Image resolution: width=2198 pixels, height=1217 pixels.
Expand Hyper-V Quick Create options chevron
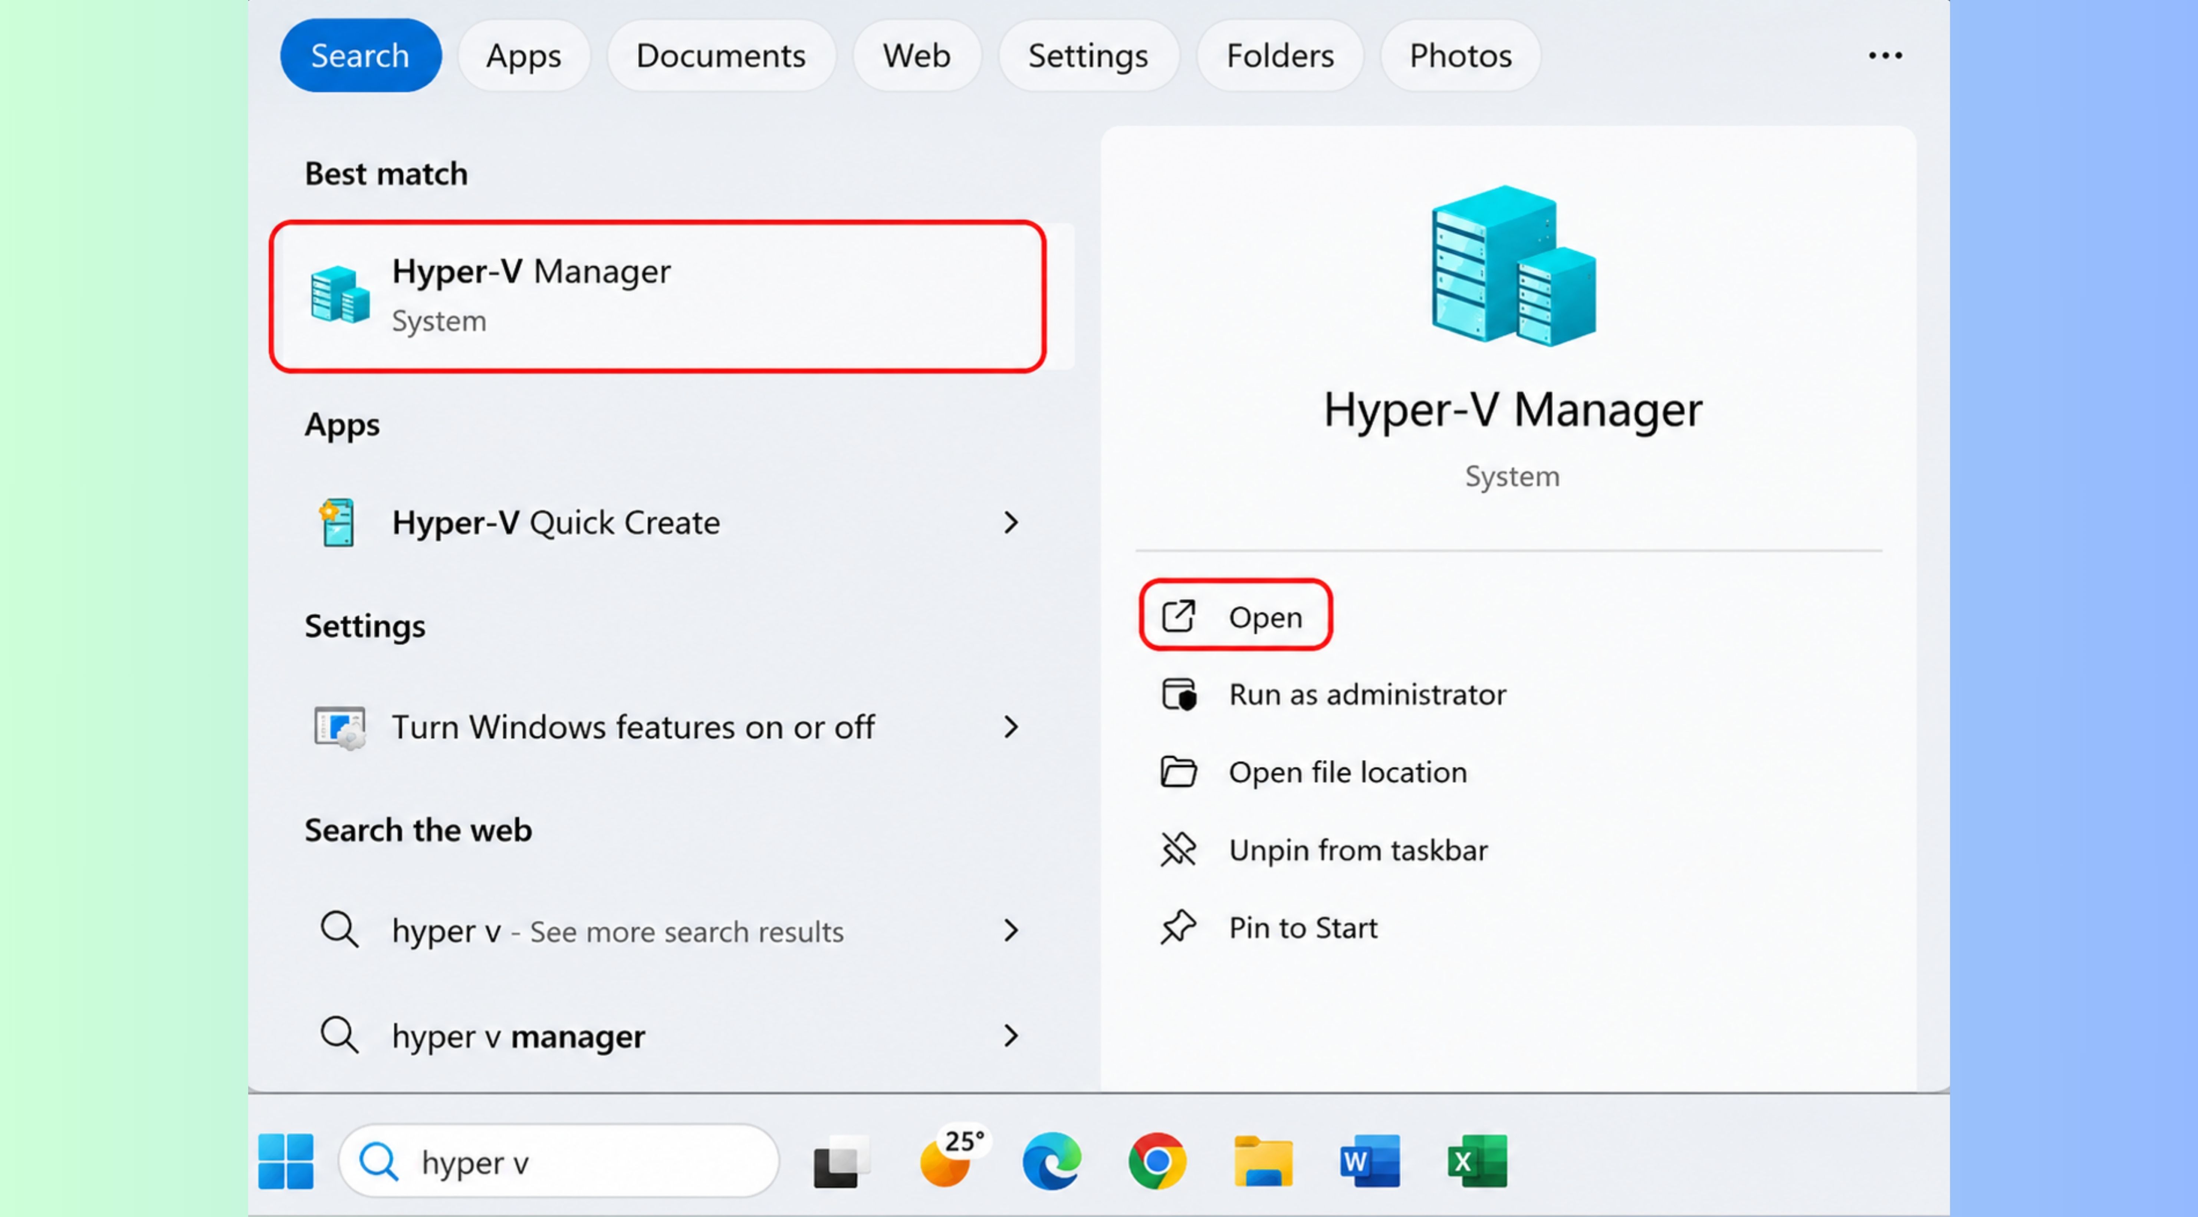[1011, 522]
